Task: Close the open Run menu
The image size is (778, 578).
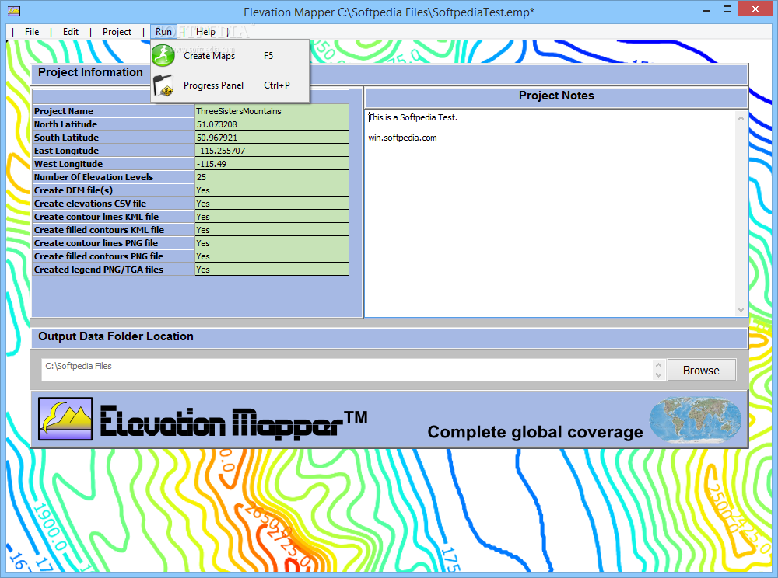Action: pyautogui.click(x=163, y=32)
